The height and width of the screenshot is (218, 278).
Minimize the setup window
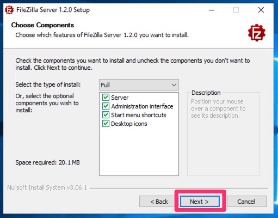[x=212, y=10]
